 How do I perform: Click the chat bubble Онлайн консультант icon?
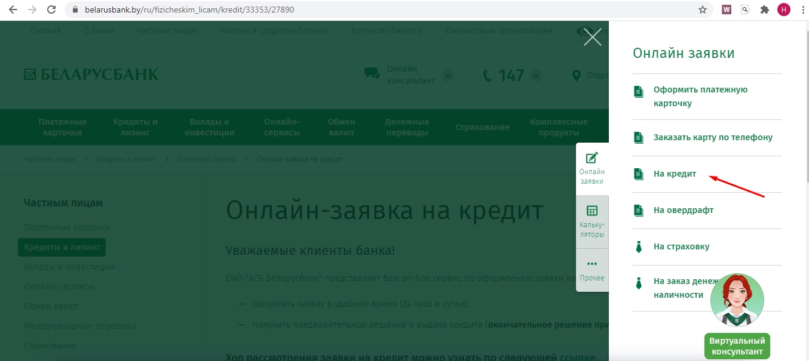point(372,73)
